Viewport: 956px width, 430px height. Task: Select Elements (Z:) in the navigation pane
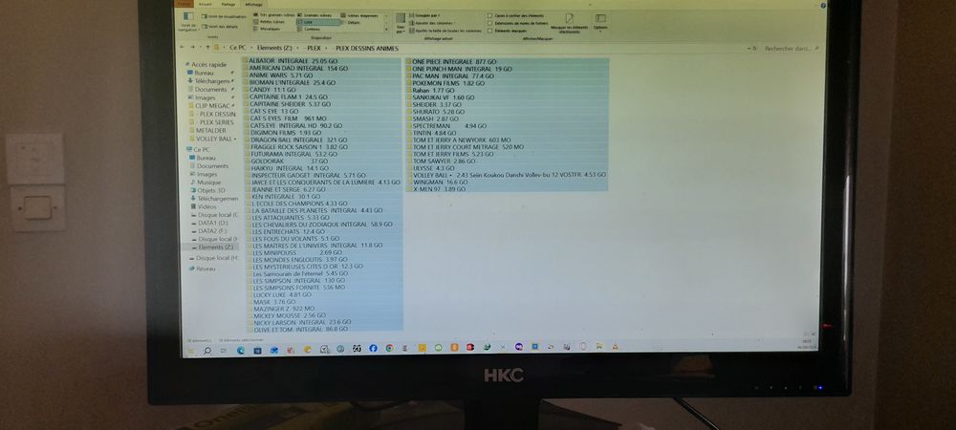[210, 247]
